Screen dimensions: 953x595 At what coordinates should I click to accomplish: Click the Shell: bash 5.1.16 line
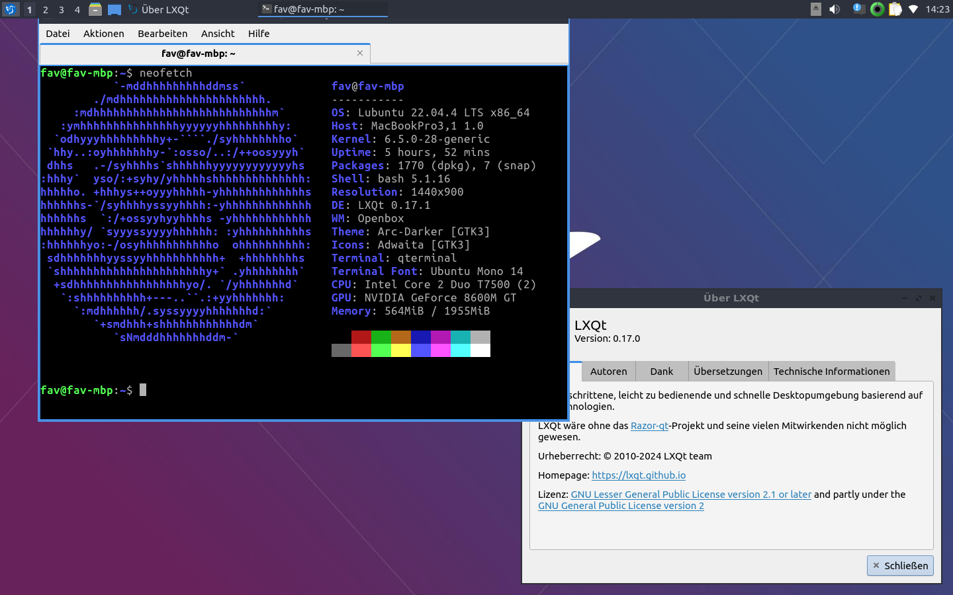391,178
